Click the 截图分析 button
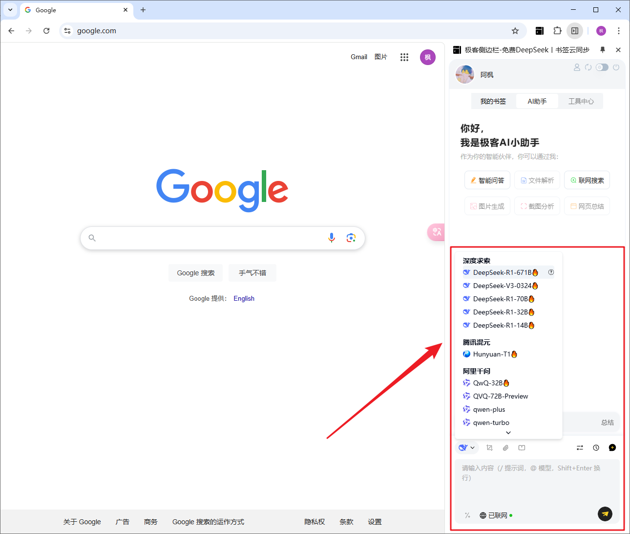 537,206
